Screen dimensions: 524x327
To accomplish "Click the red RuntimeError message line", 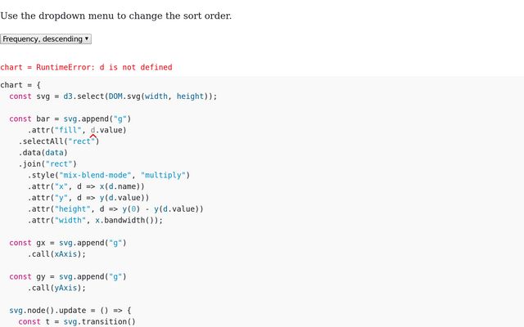I will point(86,67).
